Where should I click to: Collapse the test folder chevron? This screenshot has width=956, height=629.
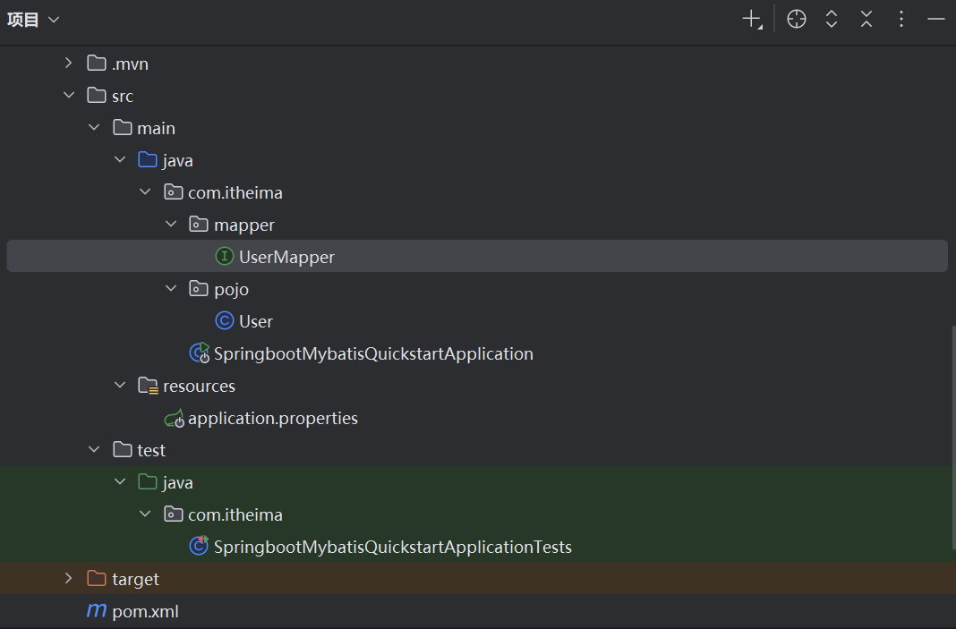94,449
